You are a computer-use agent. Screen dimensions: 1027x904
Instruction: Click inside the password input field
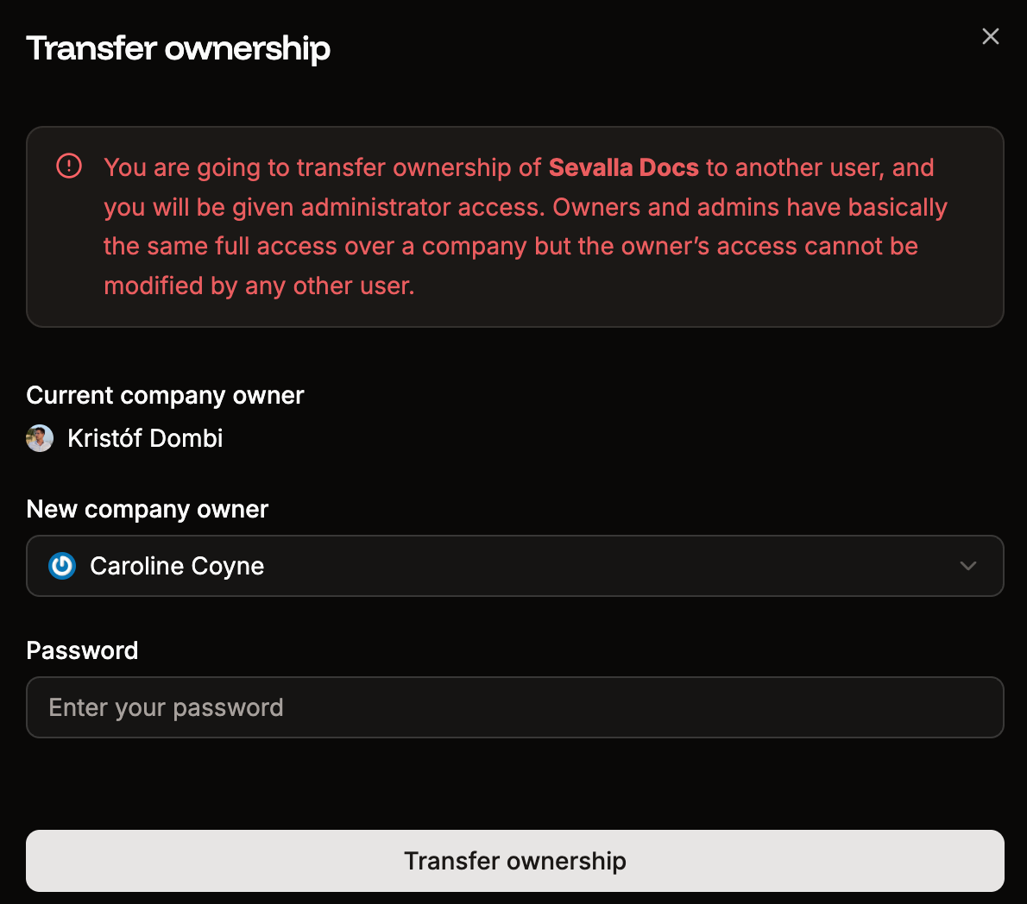tap(515, 707)
